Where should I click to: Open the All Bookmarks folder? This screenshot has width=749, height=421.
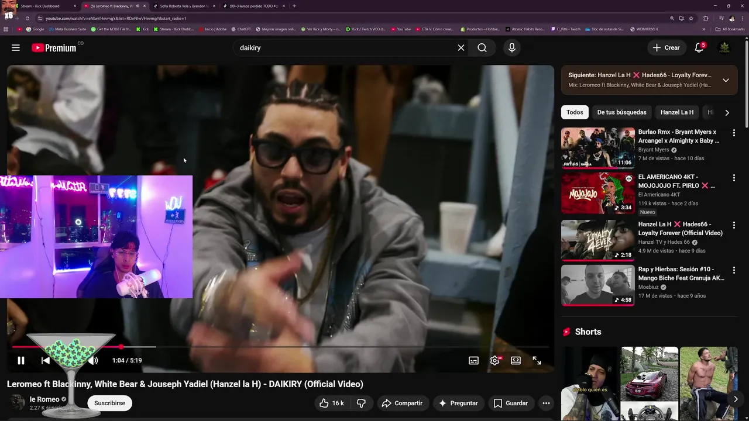click(x=730, y=29)
